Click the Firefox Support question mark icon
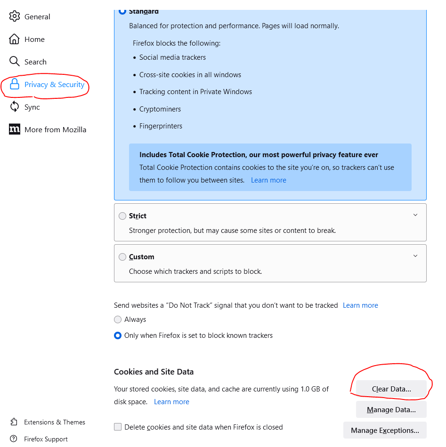 14,439
